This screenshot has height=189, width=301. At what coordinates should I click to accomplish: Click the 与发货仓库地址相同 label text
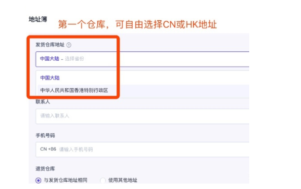66,180
